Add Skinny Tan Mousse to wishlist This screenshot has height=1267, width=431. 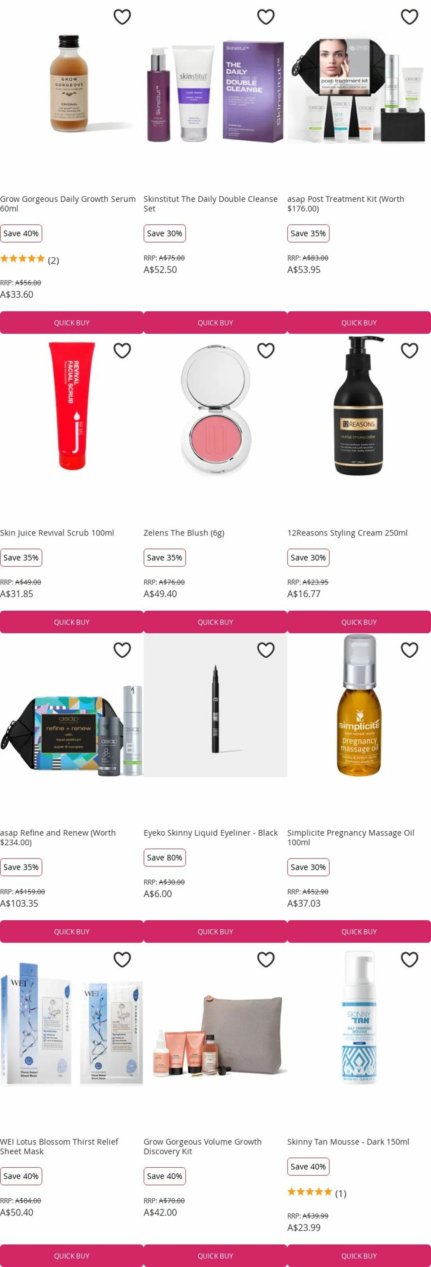pyautogui.click(x=409, y=960)
